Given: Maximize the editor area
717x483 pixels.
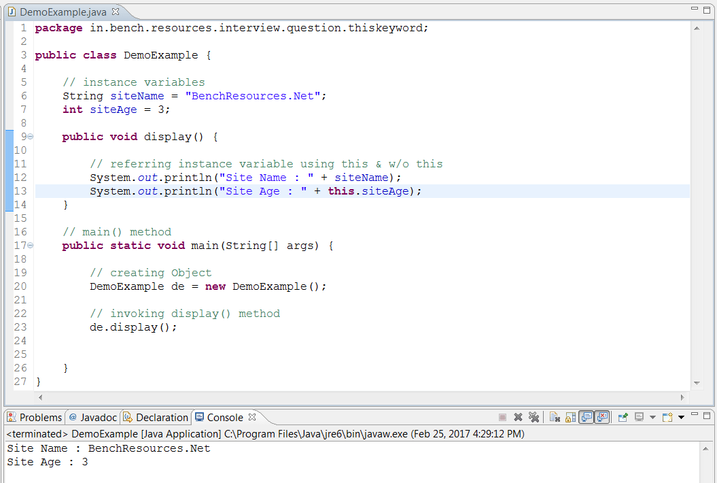Looking at the screenshot, I should 707,10.
